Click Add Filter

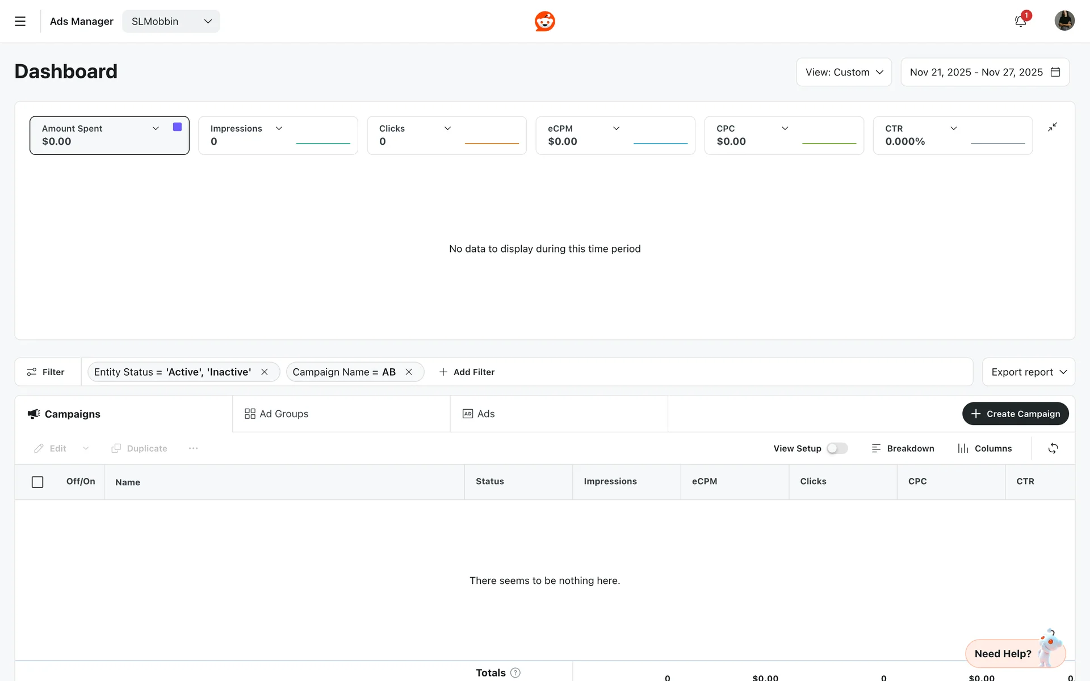467,372
